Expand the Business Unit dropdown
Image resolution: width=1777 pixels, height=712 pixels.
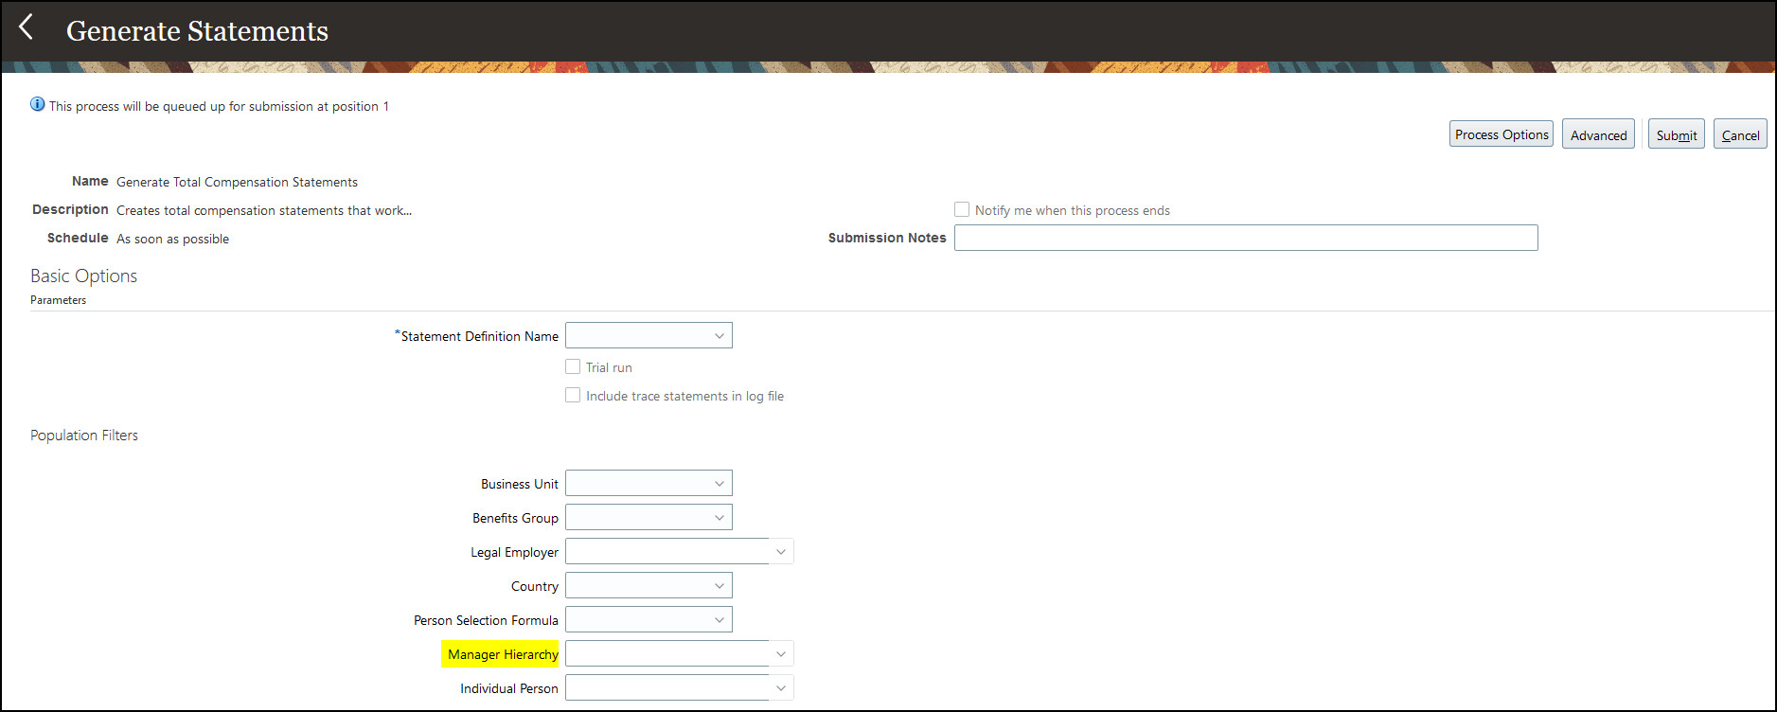click(x=649, y=483)
